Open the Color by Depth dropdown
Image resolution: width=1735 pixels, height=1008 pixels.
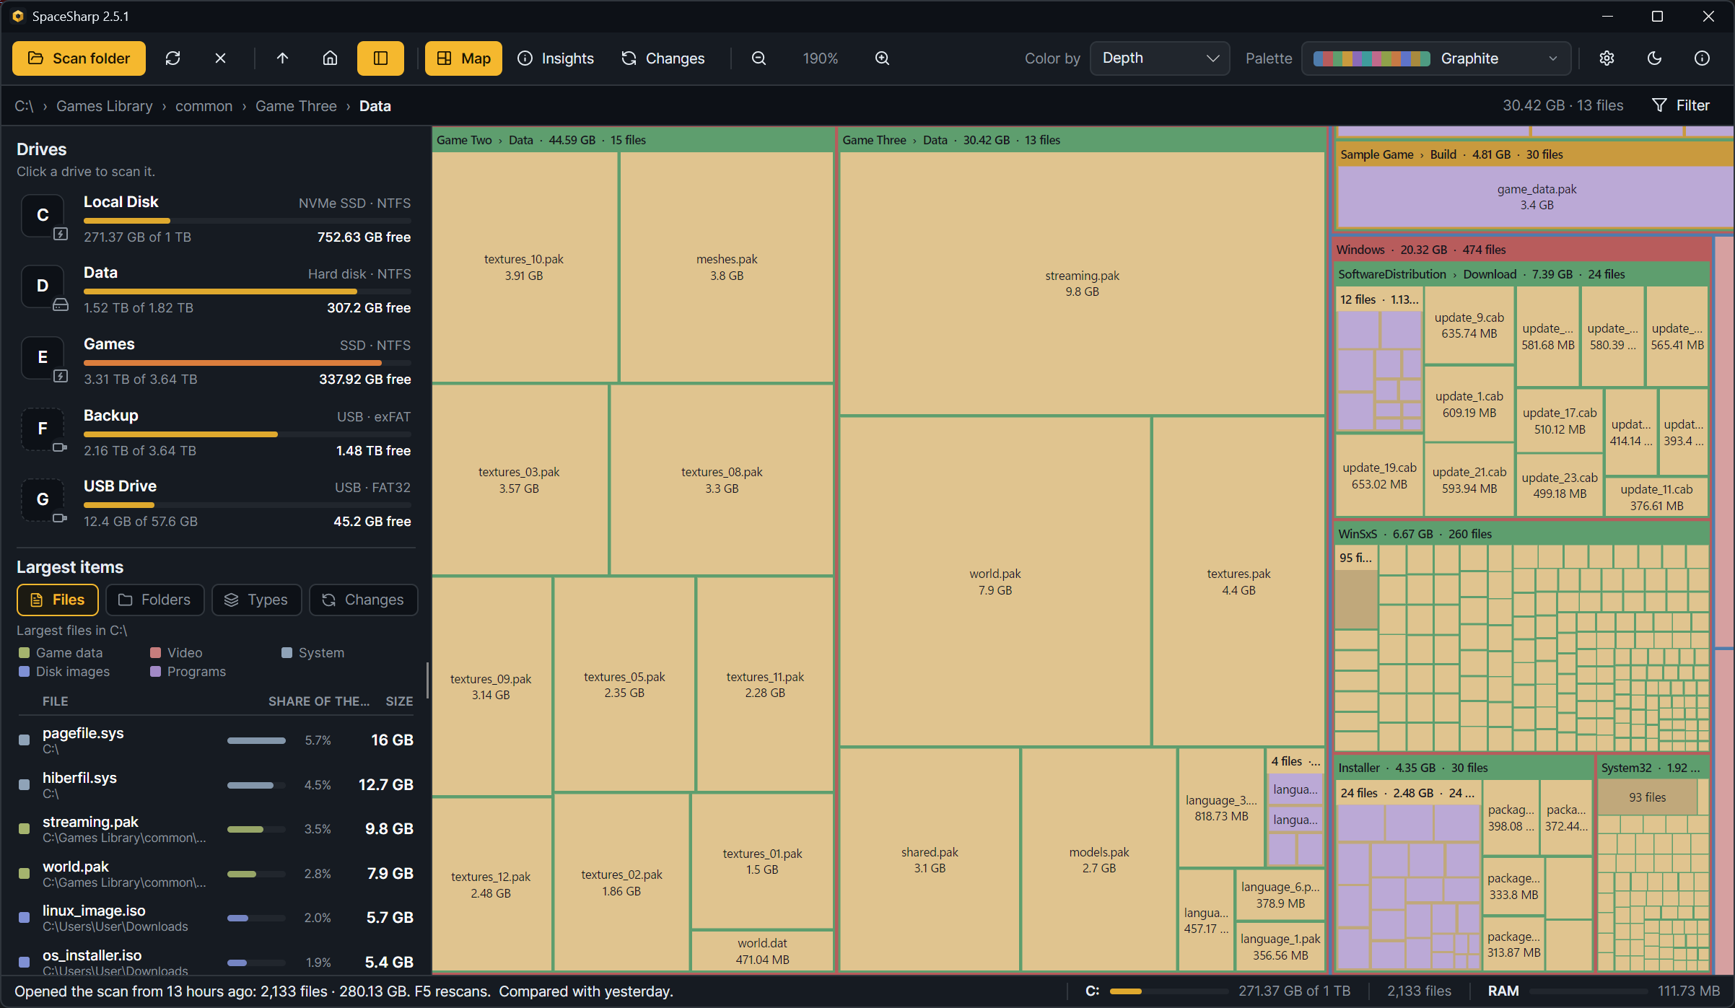1160,58
